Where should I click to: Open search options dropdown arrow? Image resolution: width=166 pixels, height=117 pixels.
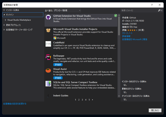(x=162, y=10)
